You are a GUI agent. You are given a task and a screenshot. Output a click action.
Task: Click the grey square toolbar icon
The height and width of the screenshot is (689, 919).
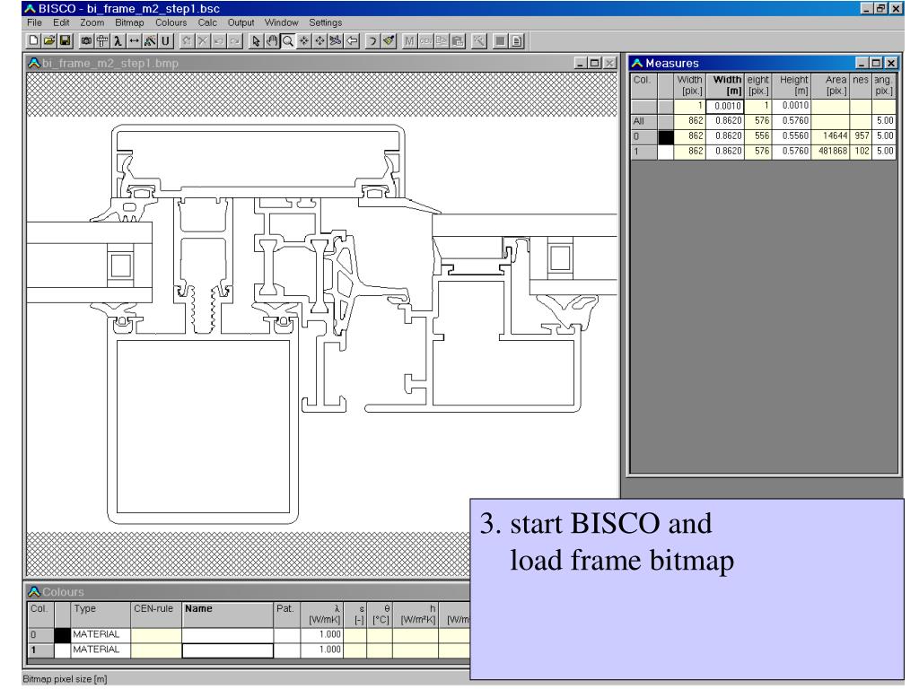(x=500, y=41)
